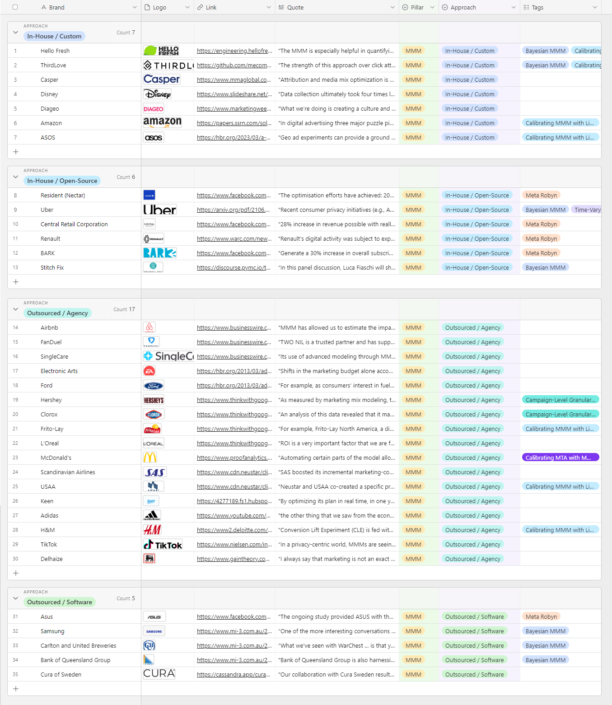Collapse the In-House / Open-Source group

click(16, 177)
